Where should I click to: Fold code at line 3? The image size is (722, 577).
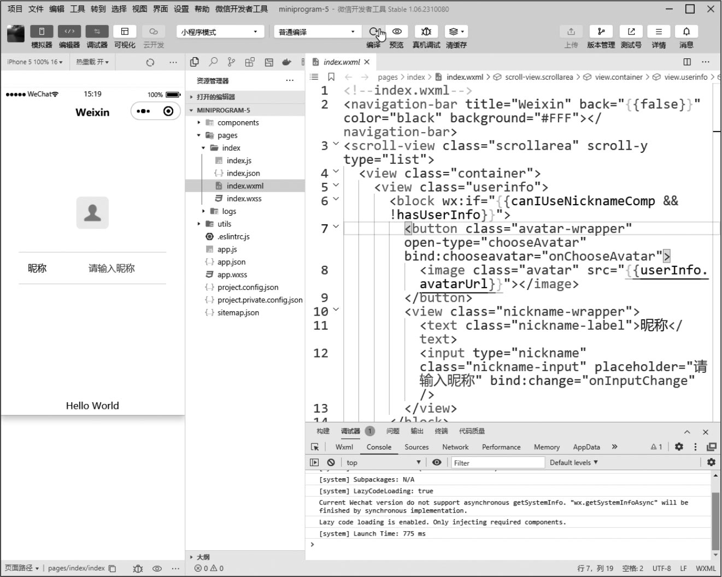(336, 144)
